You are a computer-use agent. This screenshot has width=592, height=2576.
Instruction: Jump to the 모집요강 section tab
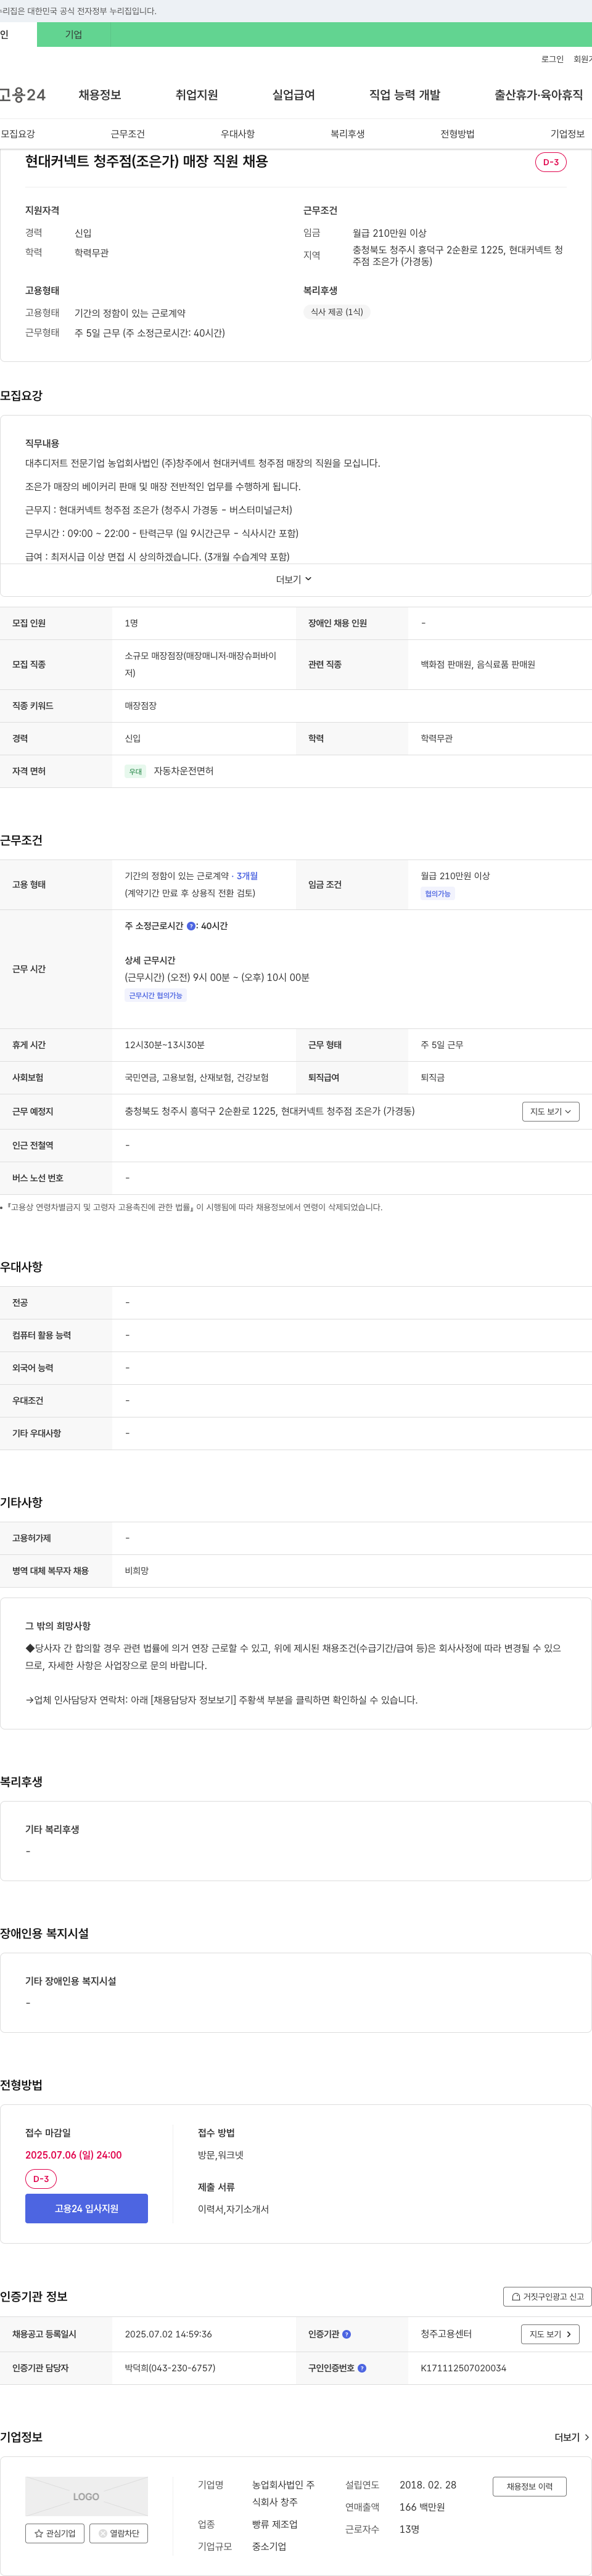(18, 134)
